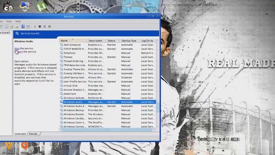Click the Export List toolbar icon
The image size is (275, 155).
pyautogui.click(x=17, y=27)
